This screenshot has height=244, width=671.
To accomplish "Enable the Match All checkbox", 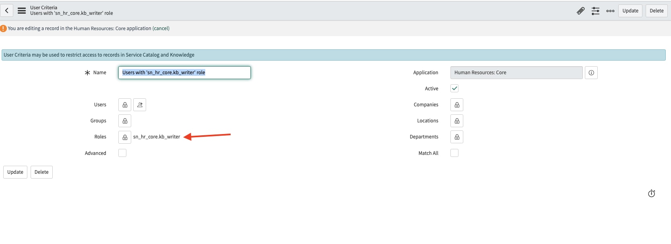I will (x=454, y=153).
